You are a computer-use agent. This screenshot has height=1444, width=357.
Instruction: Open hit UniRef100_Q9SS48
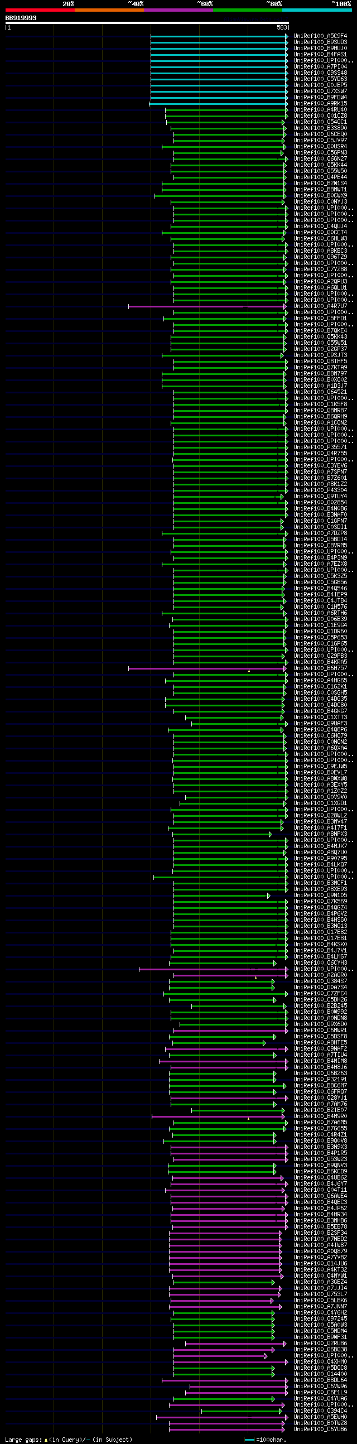click(320, 73)
